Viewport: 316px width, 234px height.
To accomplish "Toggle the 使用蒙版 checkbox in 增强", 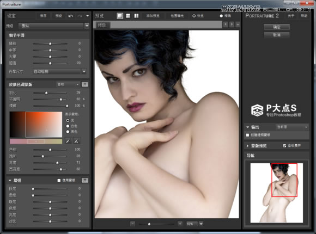I will pos(59,180).
